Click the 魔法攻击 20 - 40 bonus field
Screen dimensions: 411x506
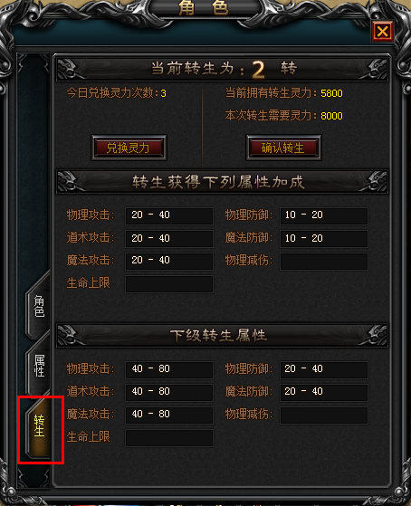[169, 261]
